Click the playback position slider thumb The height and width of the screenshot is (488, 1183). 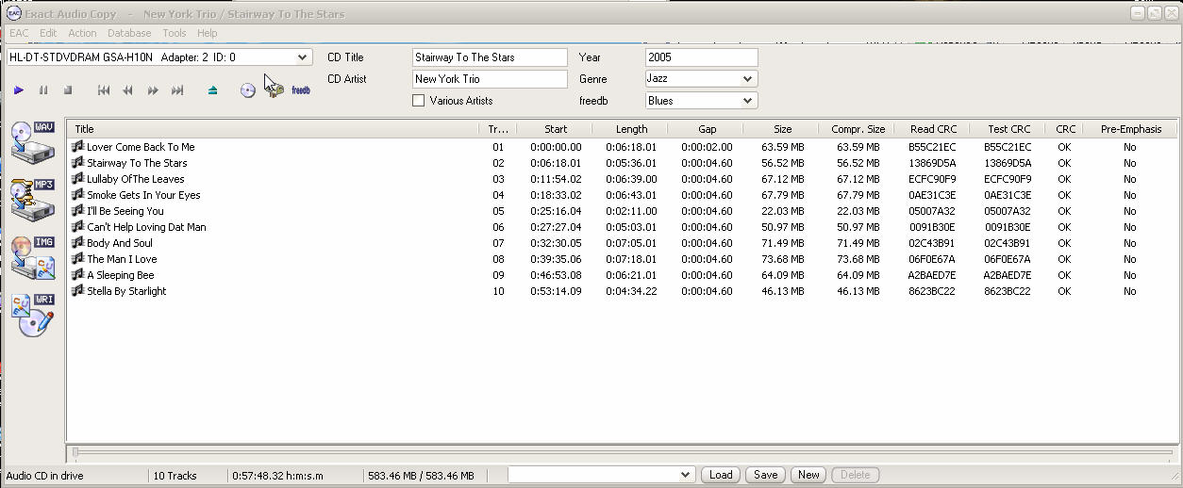(75, 452)
